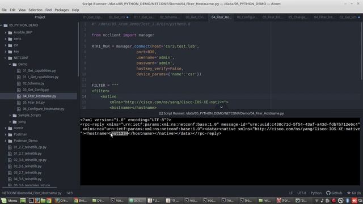Open the Selection menu
This screenshot has height=204, width=363.
click(35, 10)
